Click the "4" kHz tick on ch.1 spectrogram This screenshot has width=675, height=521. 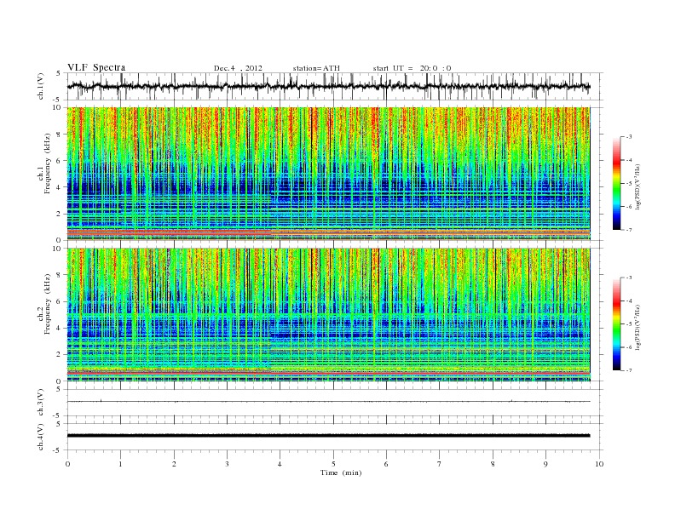point(59,187)
